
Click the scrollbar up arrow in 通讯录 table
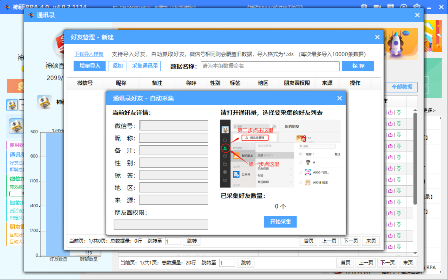click(x=415, y=110)
